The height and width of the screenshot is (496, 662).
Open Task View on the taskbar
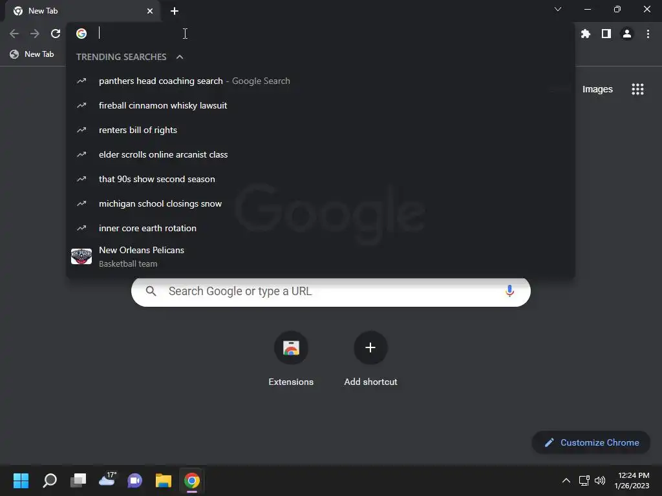point(78,480)
